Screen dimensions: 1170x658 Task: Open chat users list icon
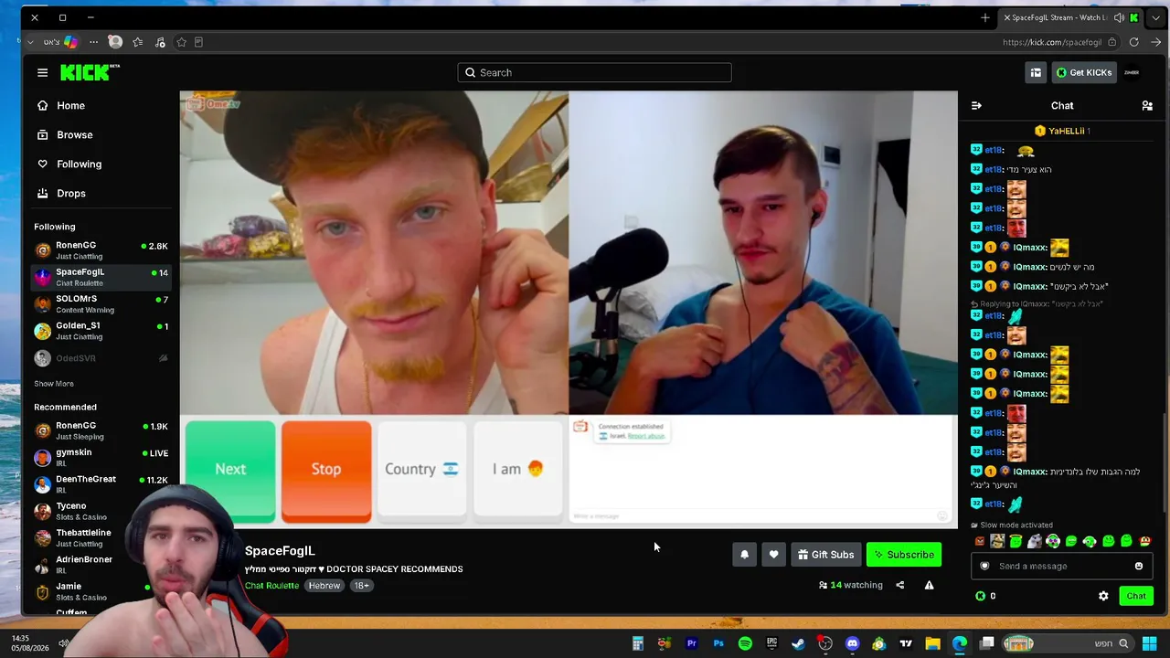click(1147, 106)
